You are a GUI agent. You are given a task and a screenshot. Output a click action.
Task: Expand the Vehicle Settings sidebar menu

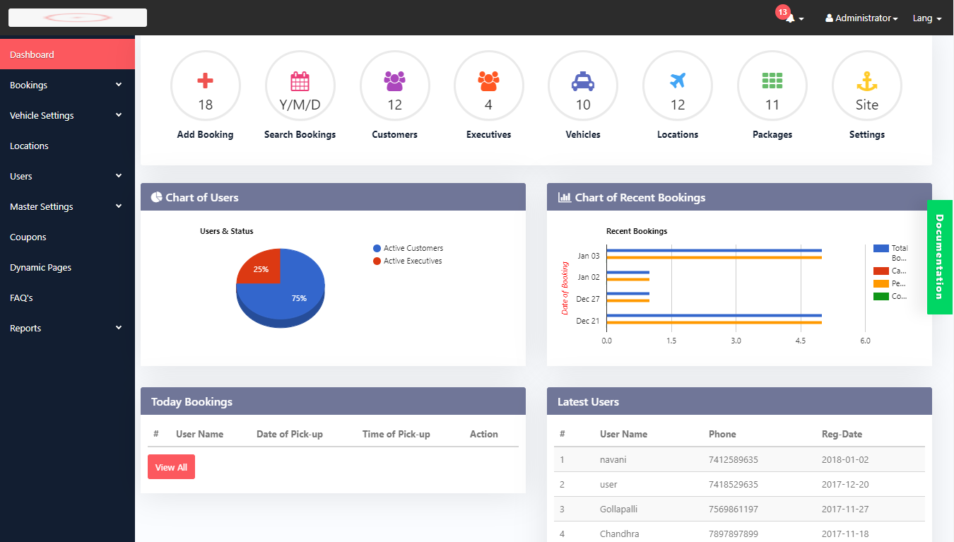(67, 115)
